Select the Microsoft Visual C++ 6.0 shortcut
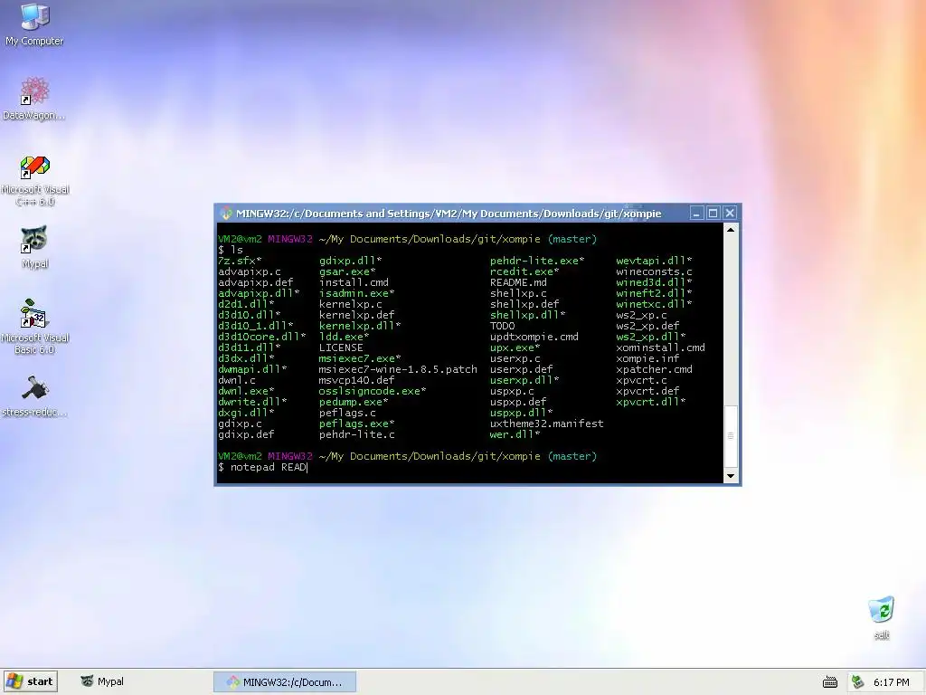This screenshot has width=926, height=695. click(35, 180)
